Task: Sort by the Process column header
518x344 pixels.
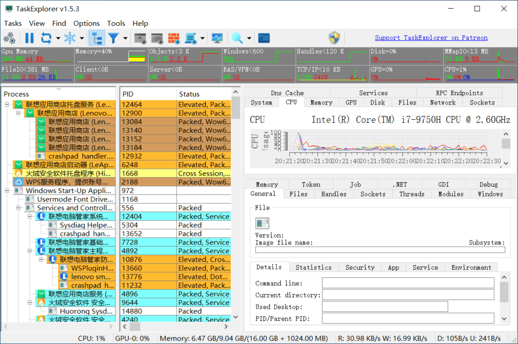Action: click(59, 94)
